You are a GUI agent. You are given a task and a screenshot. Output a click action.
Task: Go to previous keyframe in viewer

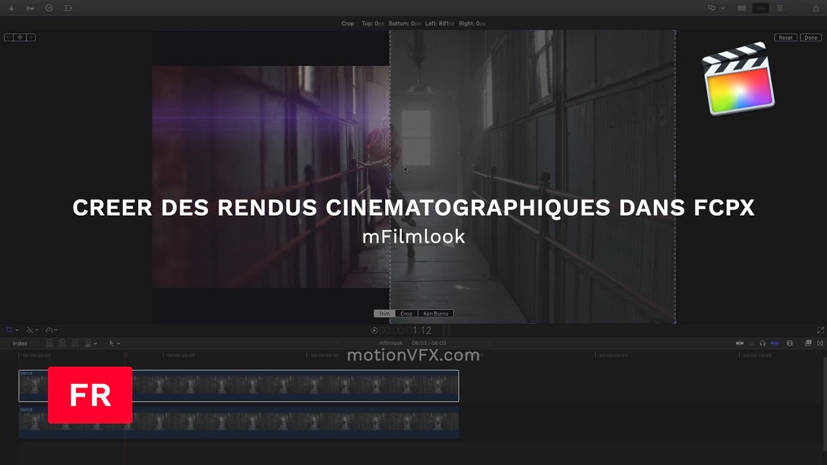coord(9,37)
